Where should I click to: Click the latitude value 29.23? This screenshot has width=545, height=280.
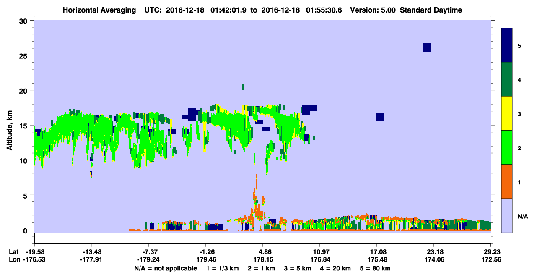click(x=490, y=252)
